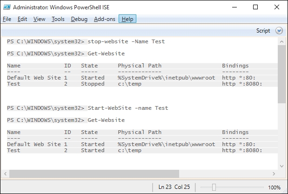Click the vertical scrollbar thumb
The image size is (288, 194).
coord(281,74)
